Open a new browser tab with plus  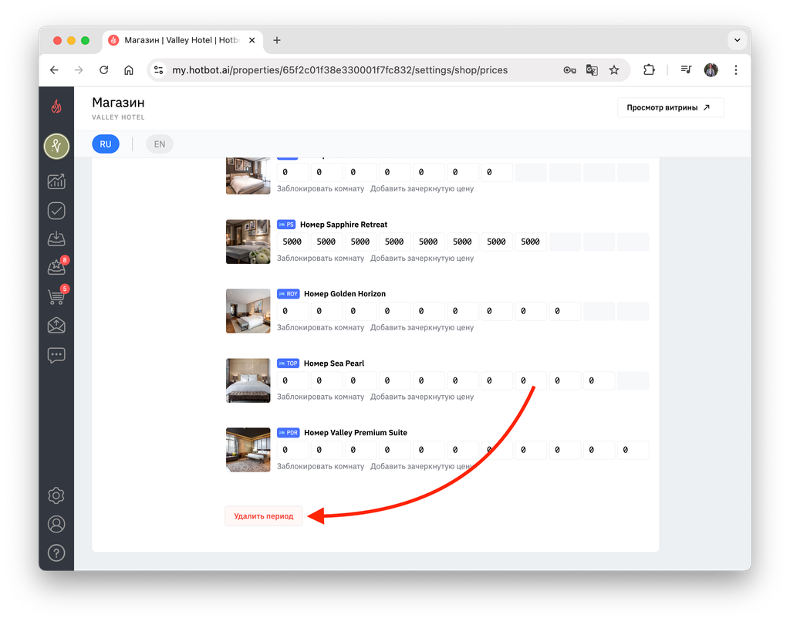(277, 40)
